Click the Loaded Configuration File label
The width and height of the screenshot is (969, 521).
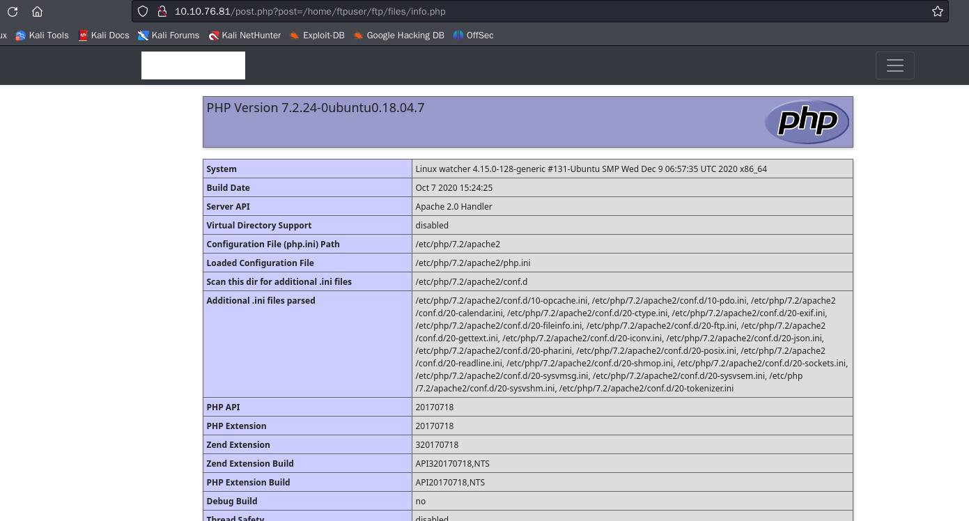pos(260,263)
